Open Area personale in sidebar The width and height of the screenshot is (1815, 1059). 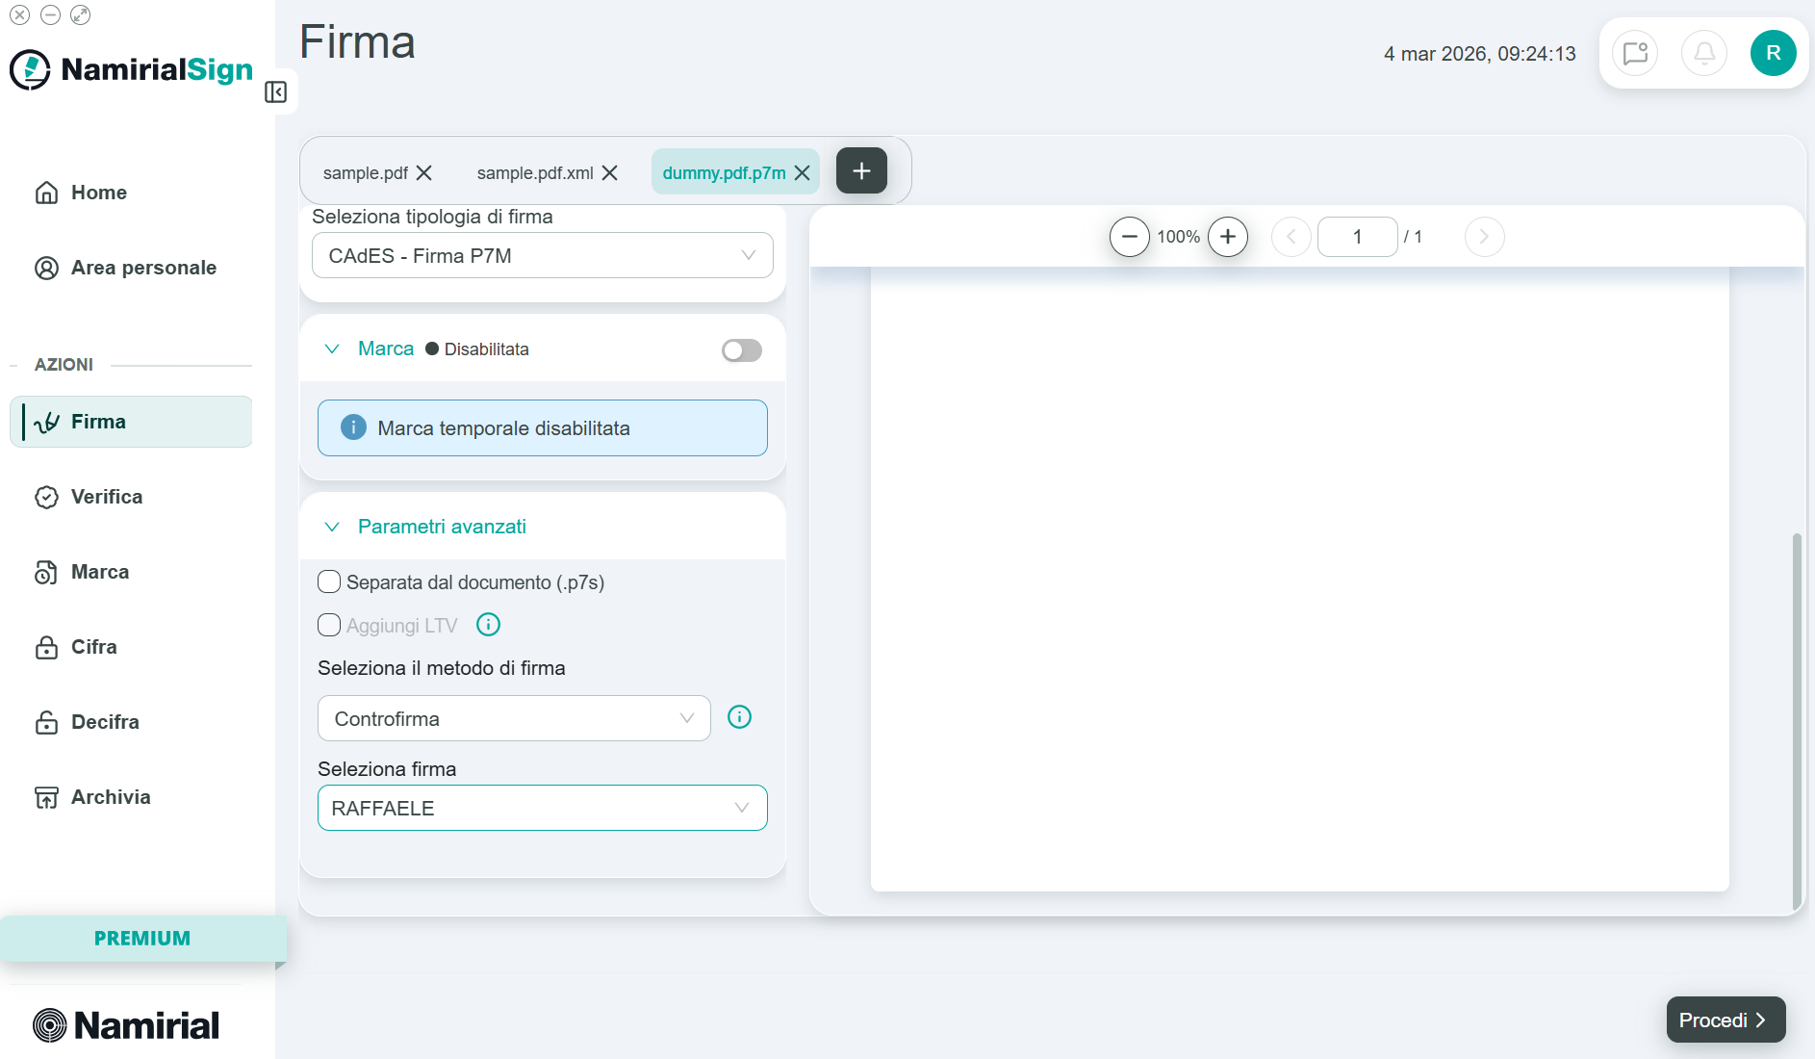pos(131,268)
